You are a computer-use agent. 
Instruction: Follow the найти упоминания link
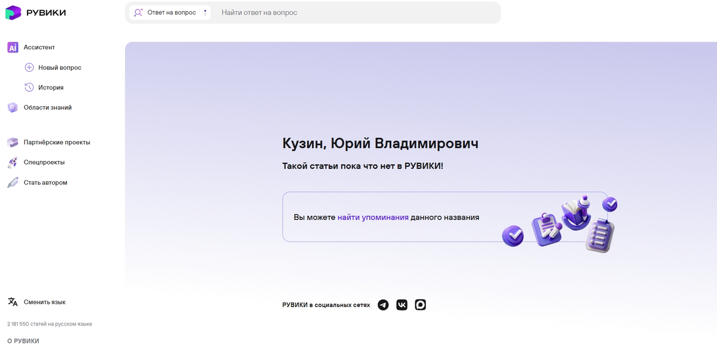coord(373,217)
